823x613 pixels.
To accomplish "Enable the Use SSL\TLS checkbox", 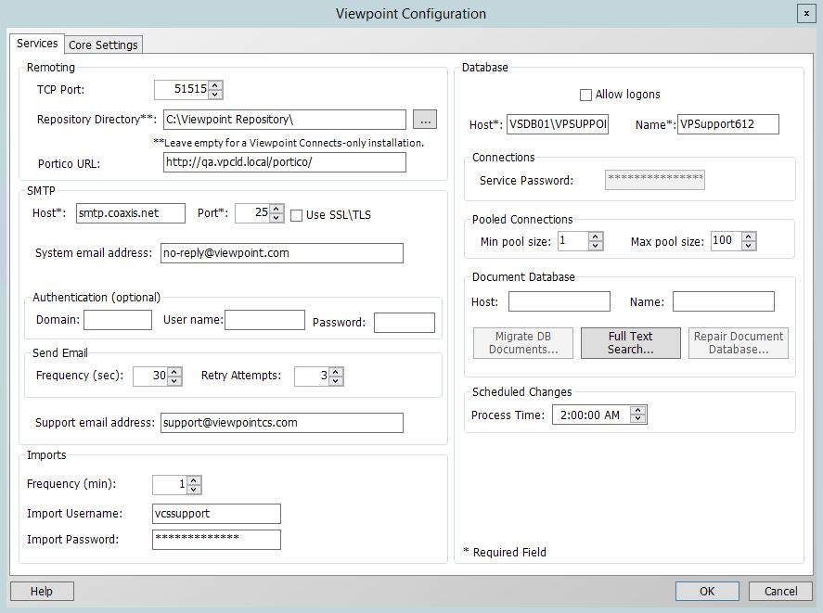I will point(296,215).
